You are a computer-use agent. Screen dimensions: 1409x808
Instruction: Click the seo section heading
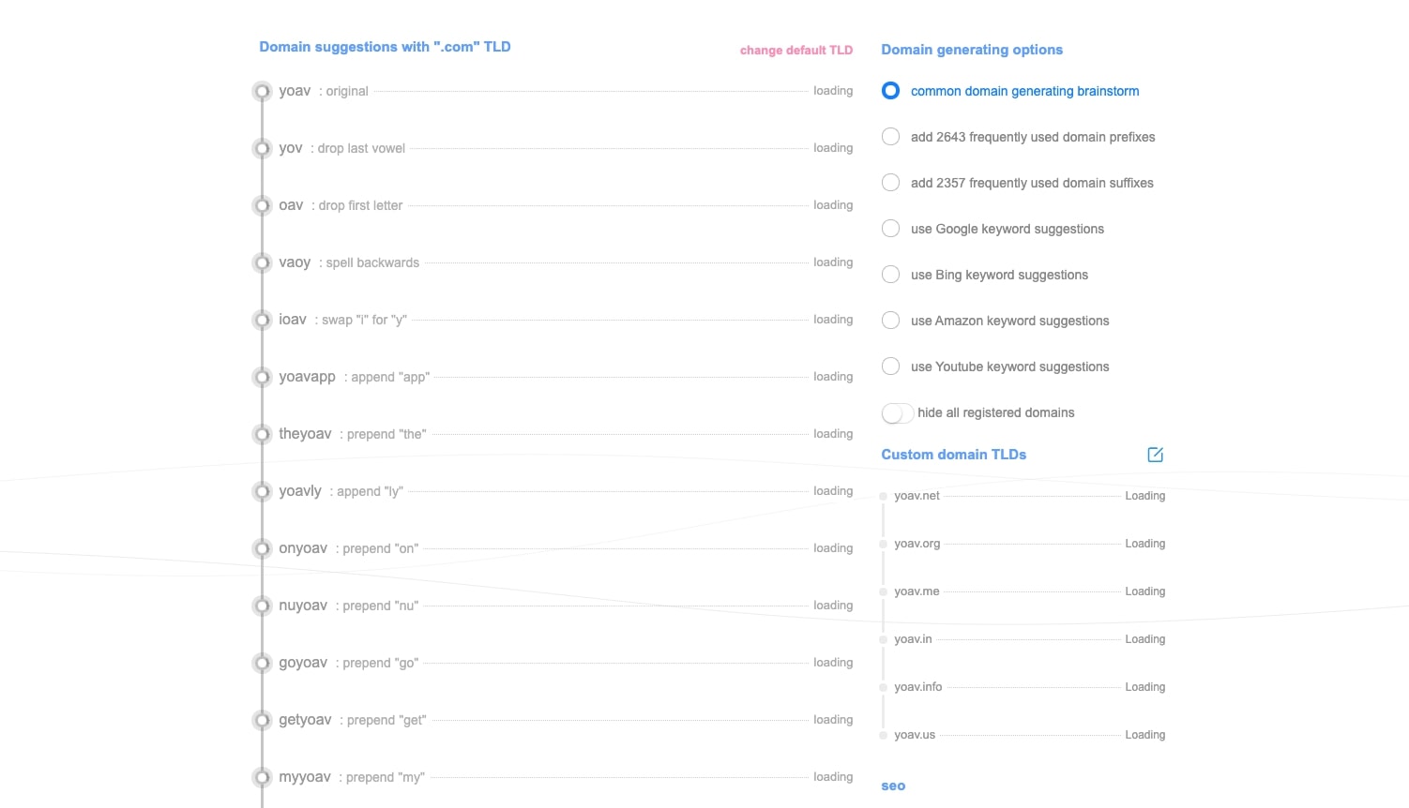[893, 786]
